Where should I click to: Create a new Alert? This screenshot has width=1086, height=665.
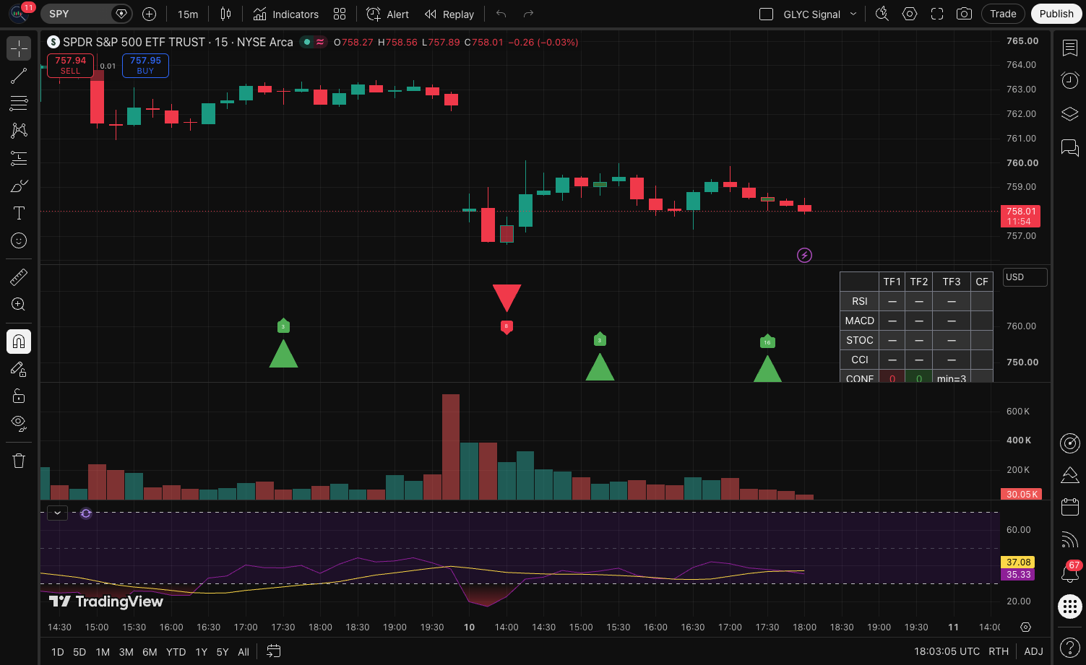(x=387, y=14)
